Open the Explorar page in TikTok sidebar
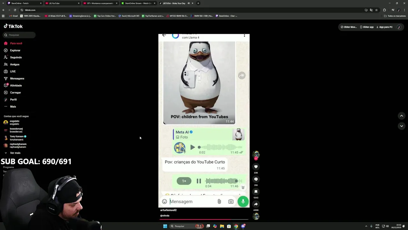Viewport: 408px width, 230px height. tap(12, 50)
